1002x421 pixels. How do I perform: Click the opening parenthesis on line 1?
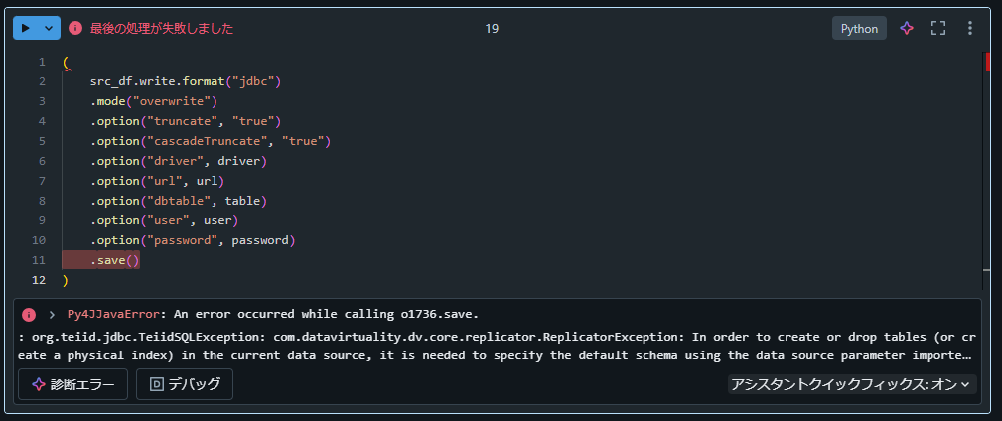click(66, 62)
